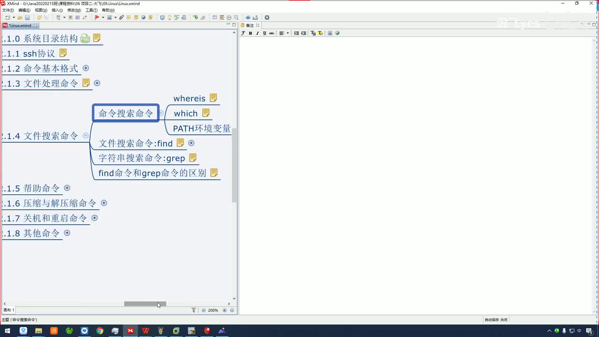Open the 插入(I) menu
Viewport: 599px width, 337px height.
coord(57,10)
